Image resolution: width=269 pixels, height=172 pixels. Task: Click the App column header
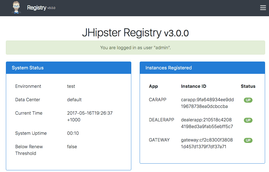click(153, 86)
